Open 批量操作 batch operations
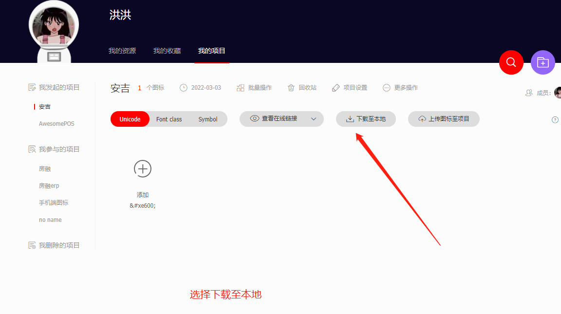The width and height of the screenshot is (561, 314). 254,88
